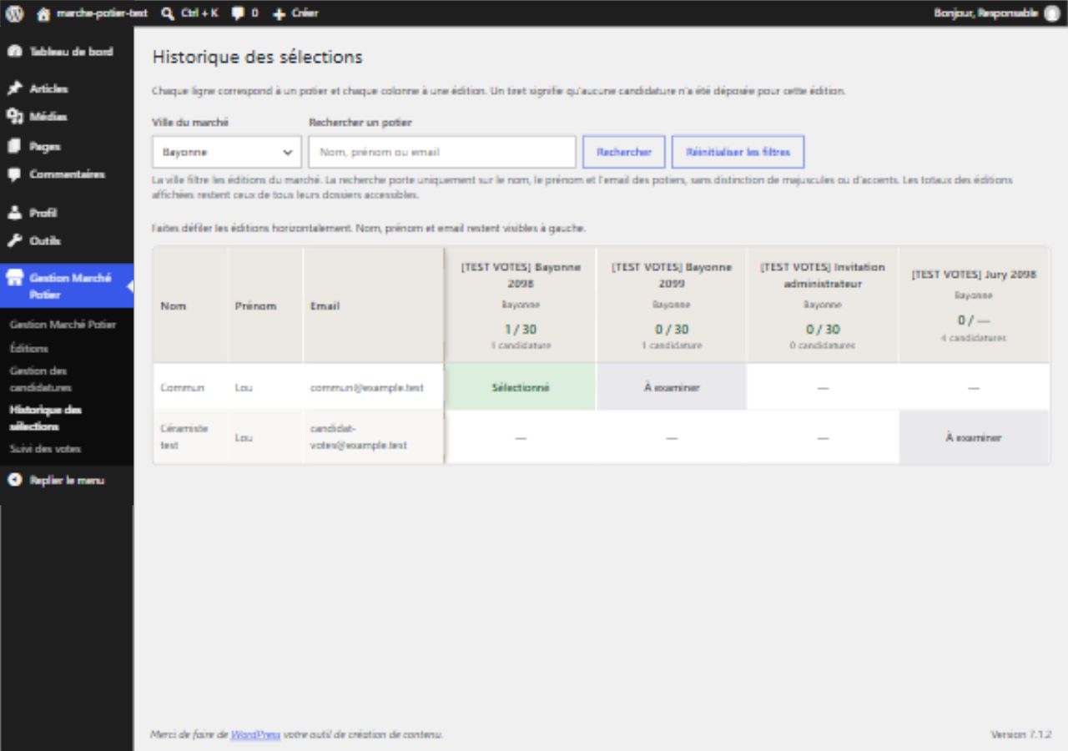Click the Email column header
The height and width of the screenshot is (751, 1068).
tap(373, 305)
